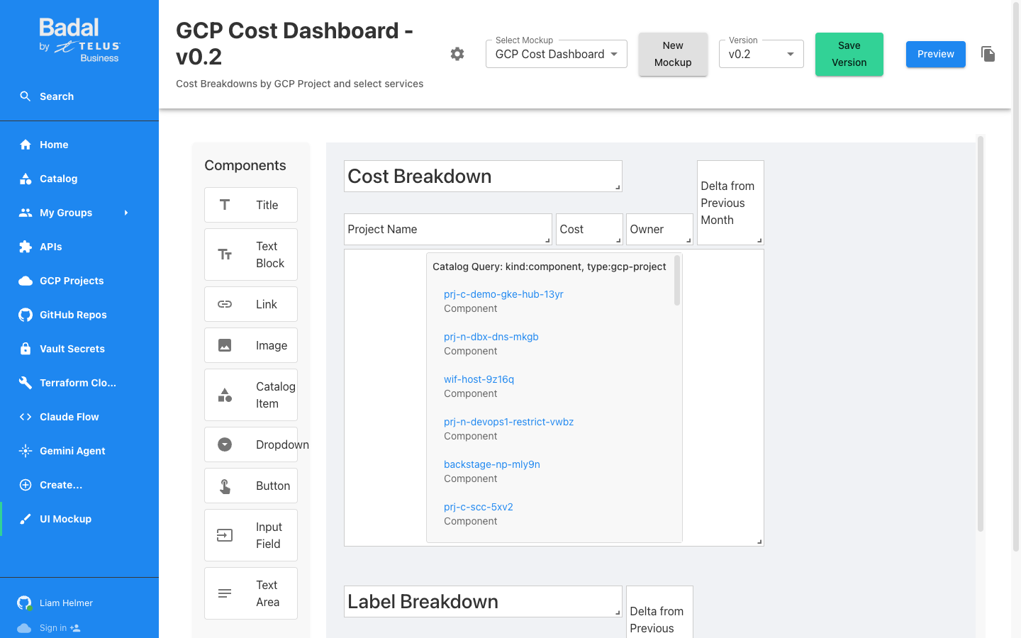Click the Badal TELUS Business logo
Viewport: 1021px width, 638px height.
(79, 40)
